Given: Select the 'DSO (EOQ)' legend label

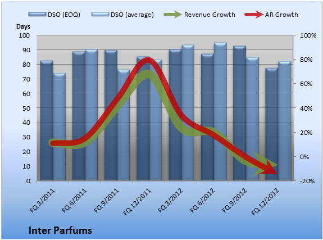Looking at the screenshot, I should pos(64,15).
